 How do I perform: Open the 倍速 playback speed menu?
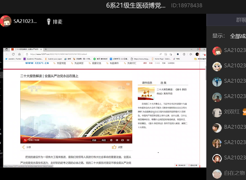click(94, 140)
